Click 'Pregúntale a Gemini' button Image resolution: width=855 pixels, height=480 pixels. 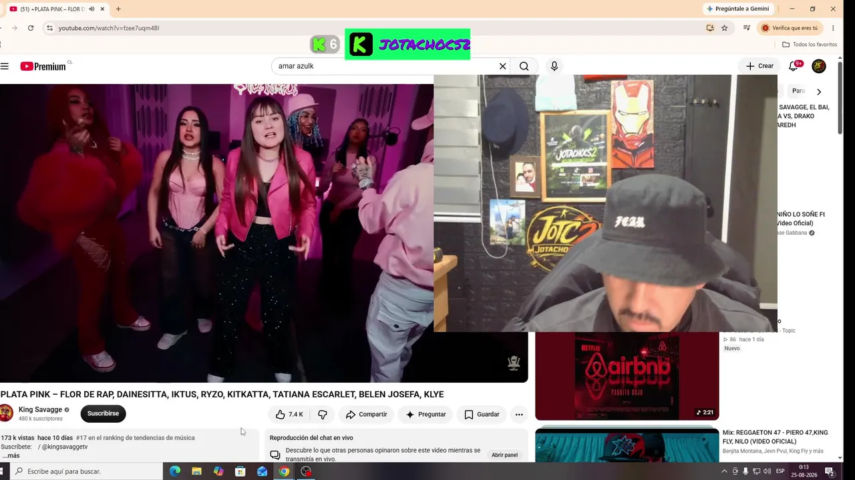[738, 9]
